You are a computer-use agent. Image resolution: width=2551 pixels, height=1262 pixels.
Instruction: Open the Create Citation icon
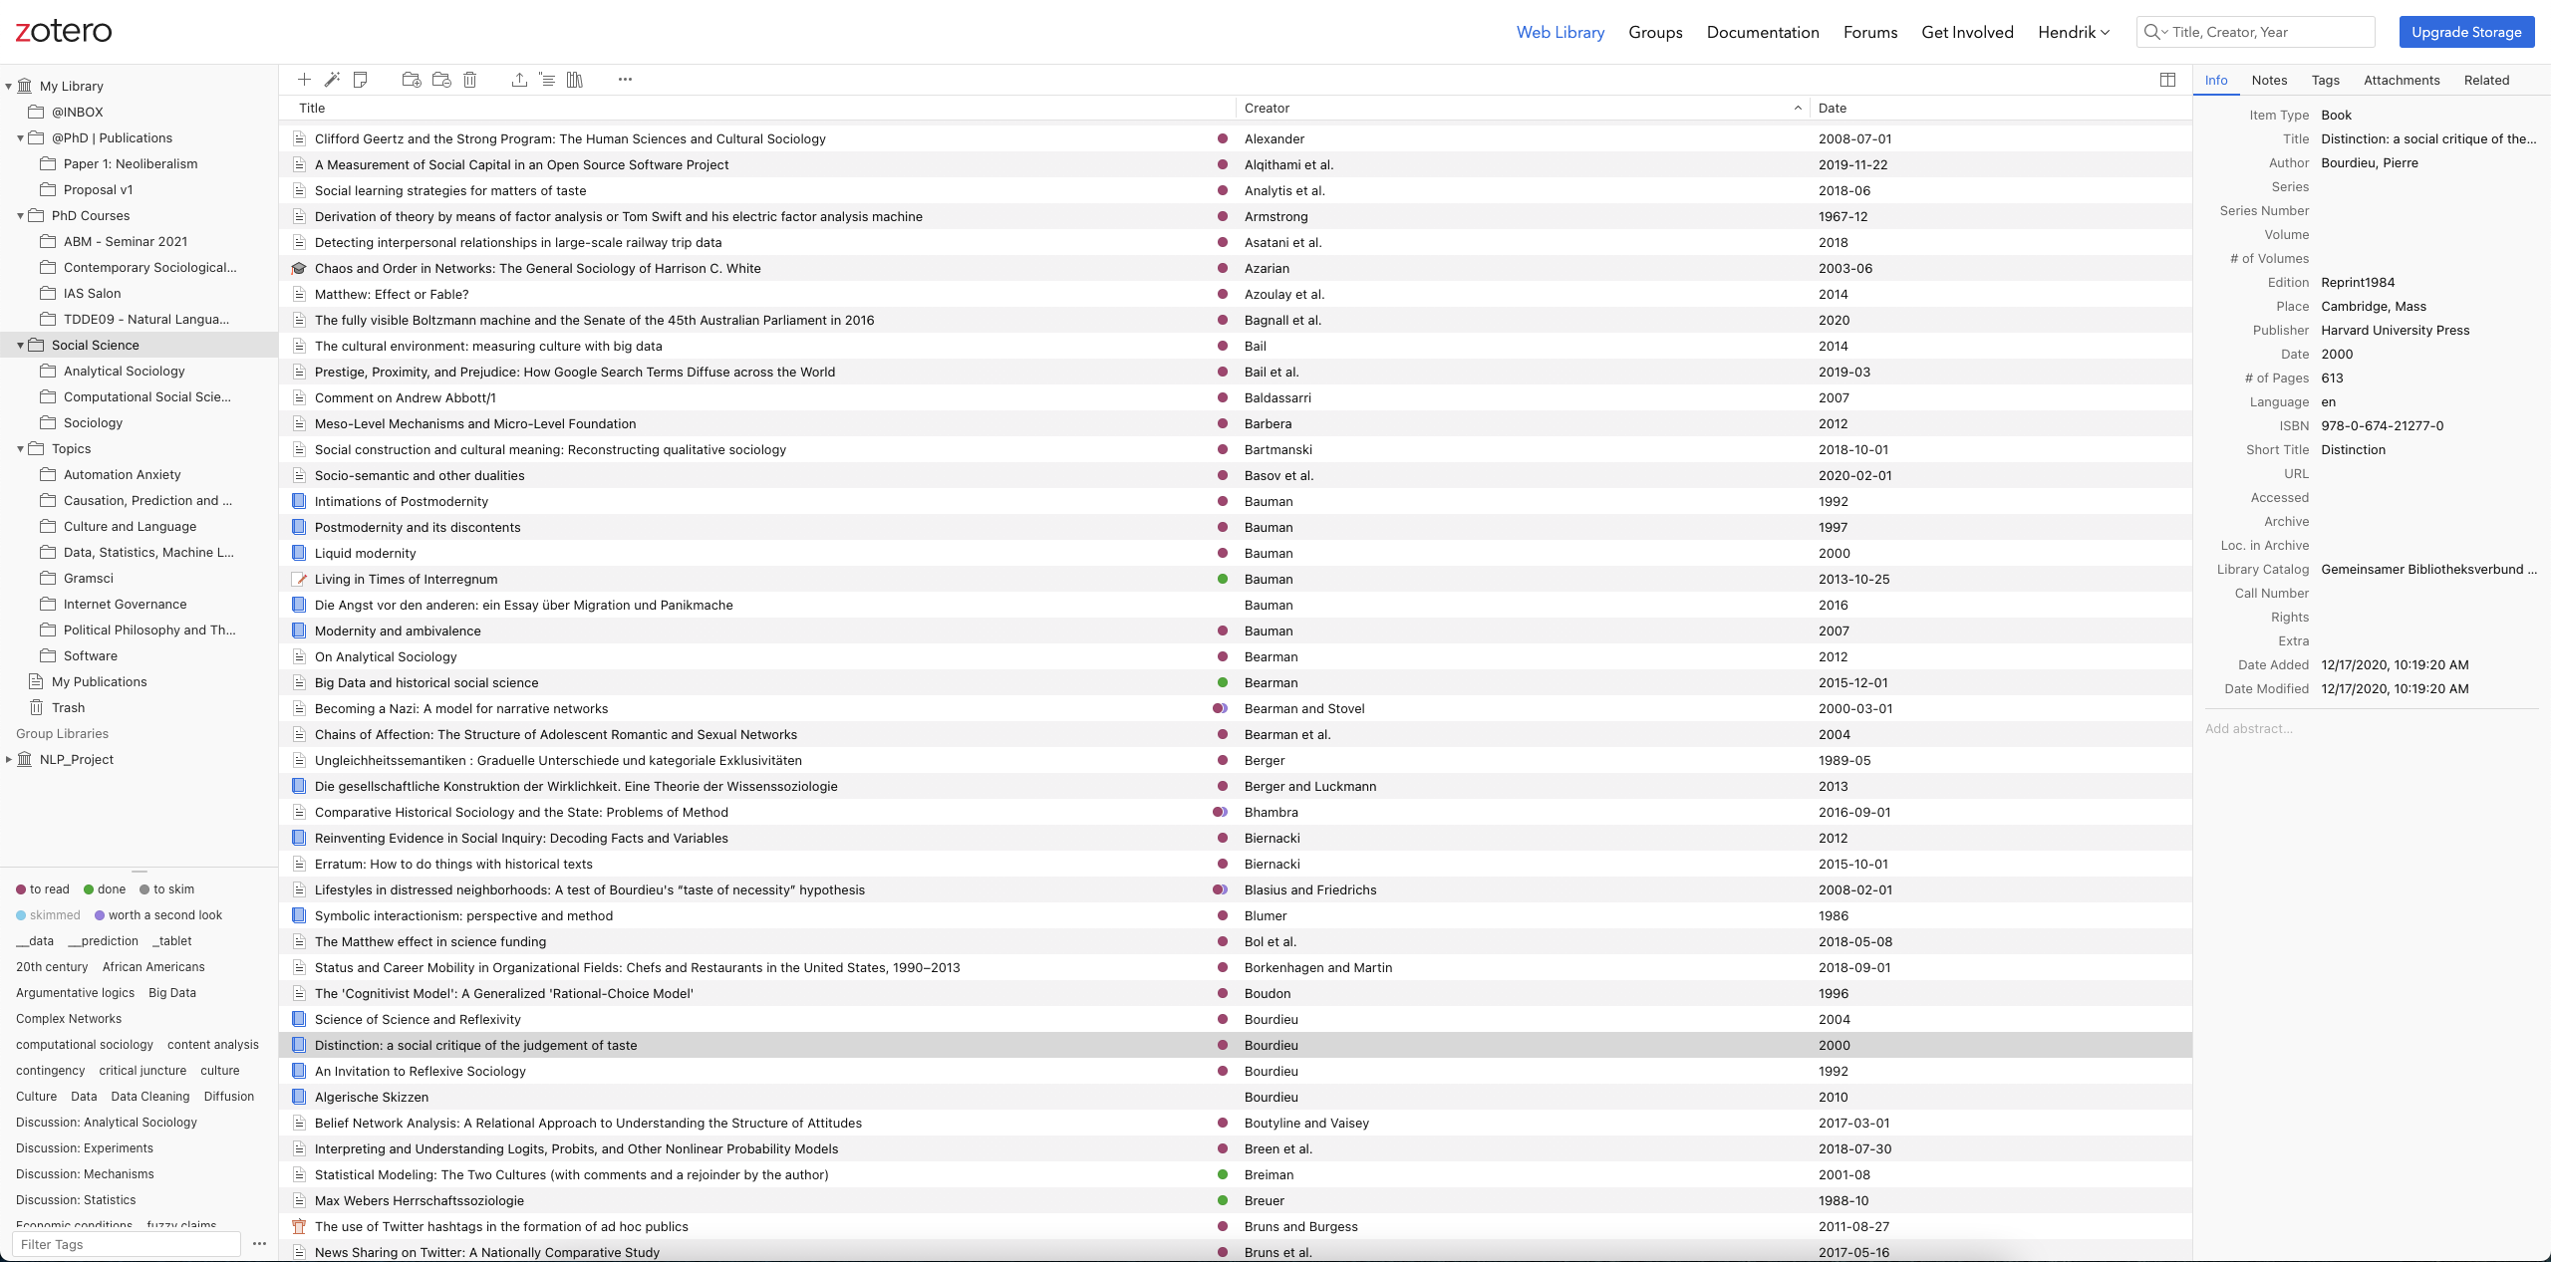[x=547, y=80]
